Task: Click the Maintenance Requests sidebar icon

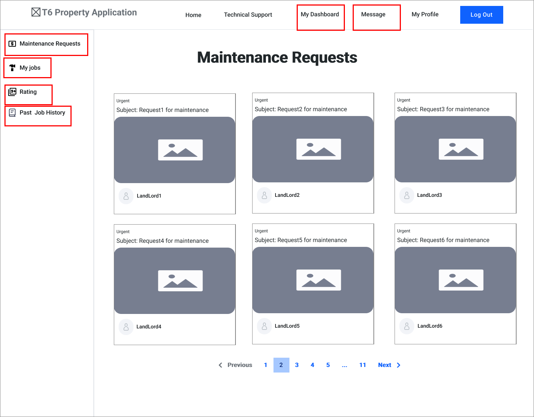Action: click(x=12, y=44)
